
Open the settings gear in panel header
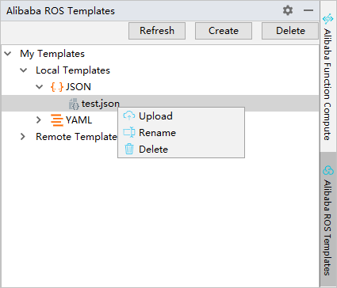tap(288, 10)
